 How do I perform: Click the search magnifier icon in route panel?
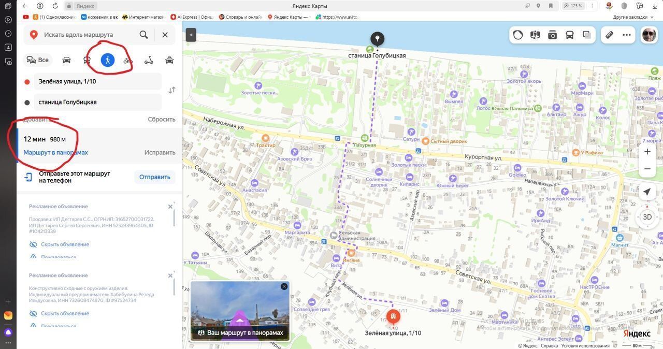coord(143,35)
